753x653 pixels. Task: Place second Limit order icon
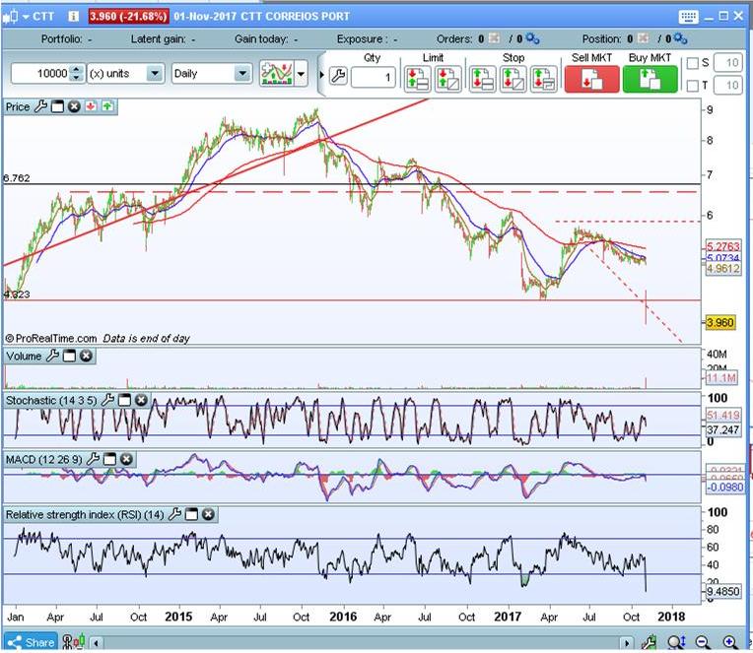(x=448, y=79)
